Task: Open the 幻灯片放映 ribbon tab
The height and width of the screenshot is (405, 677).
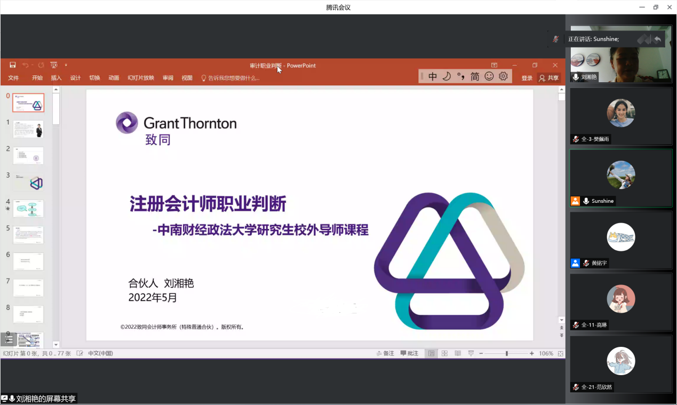Action: [141, 78]
